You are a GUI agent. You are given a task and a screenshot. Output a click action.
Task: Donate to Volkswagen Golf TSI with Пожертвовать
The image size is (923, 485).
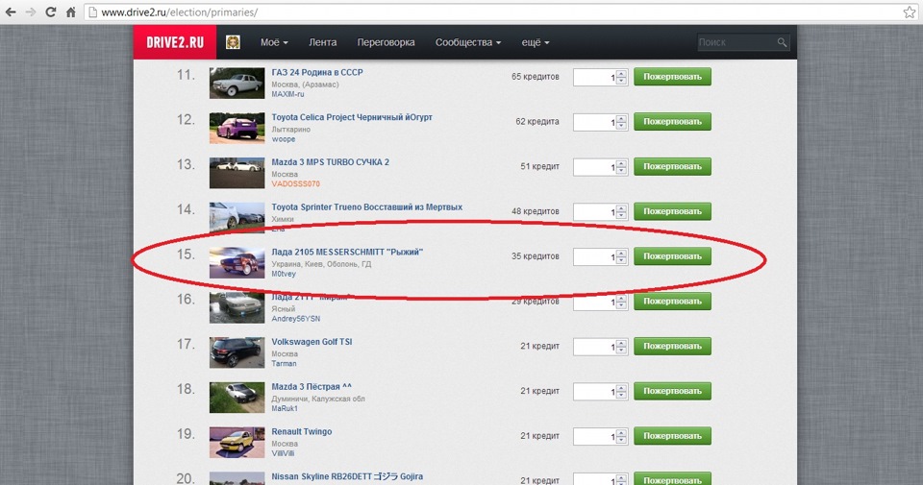[672, 347]
